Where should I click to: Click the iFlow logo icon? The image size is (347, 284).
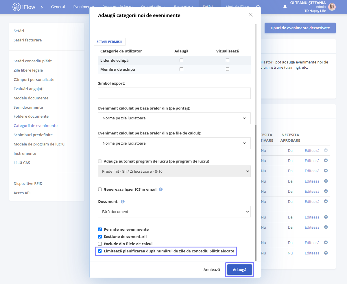(x=17, y=7)
